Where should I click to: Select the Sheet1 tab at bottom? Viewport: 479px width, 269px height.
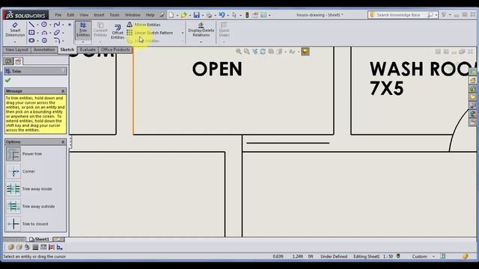[40, 239]
